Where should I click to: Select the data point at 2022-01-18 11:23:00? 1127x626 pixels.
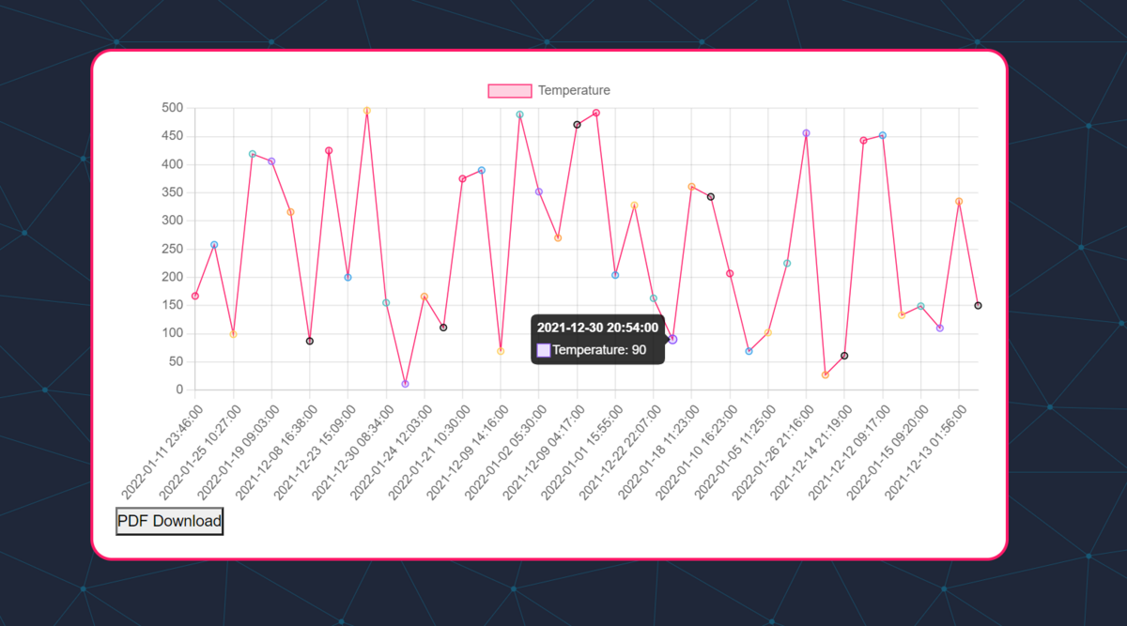[x=691, y=187]
